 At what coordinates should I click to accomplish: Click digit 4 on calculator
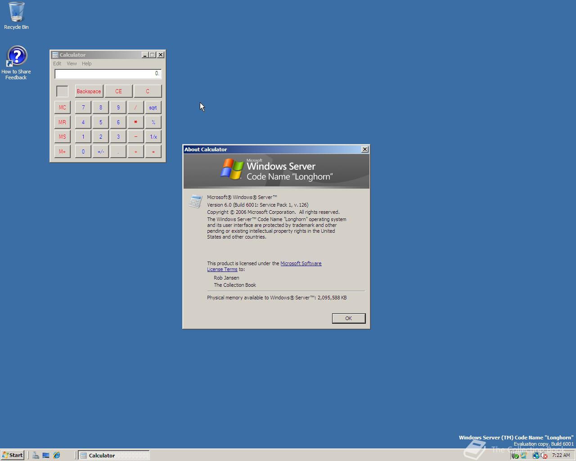coord(83,122)
